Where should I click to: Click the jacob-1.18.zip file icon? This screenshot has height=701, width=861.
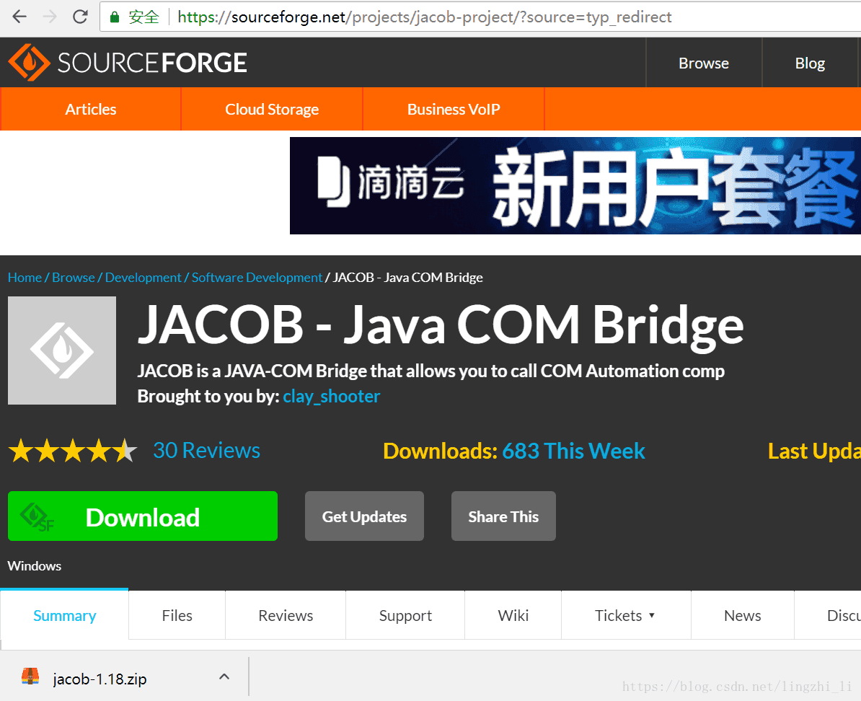tap(30, 676)
